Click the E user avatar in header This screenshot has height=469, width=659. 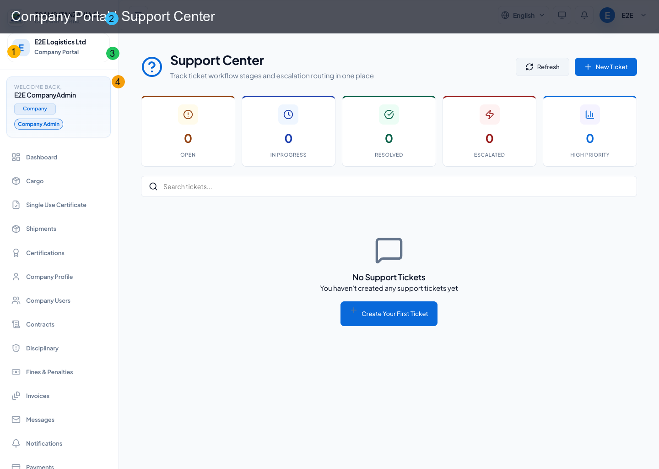tap(607, 15)
